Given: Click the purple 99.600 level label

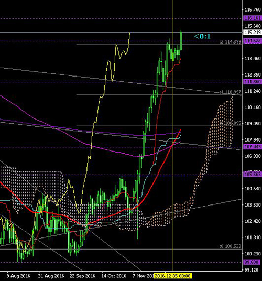Looking at the screenshot, I should click(x=252, y=262).
